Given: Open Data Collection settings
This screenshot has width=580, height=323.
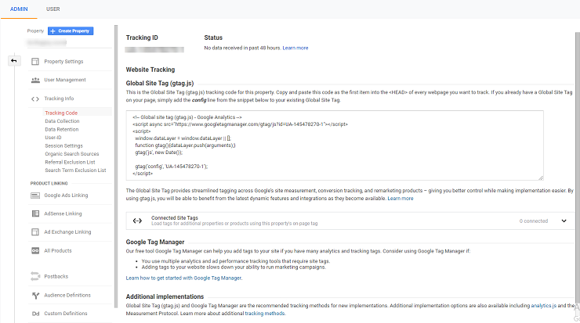Looking at the screenshot, I should tap(62, 121).
